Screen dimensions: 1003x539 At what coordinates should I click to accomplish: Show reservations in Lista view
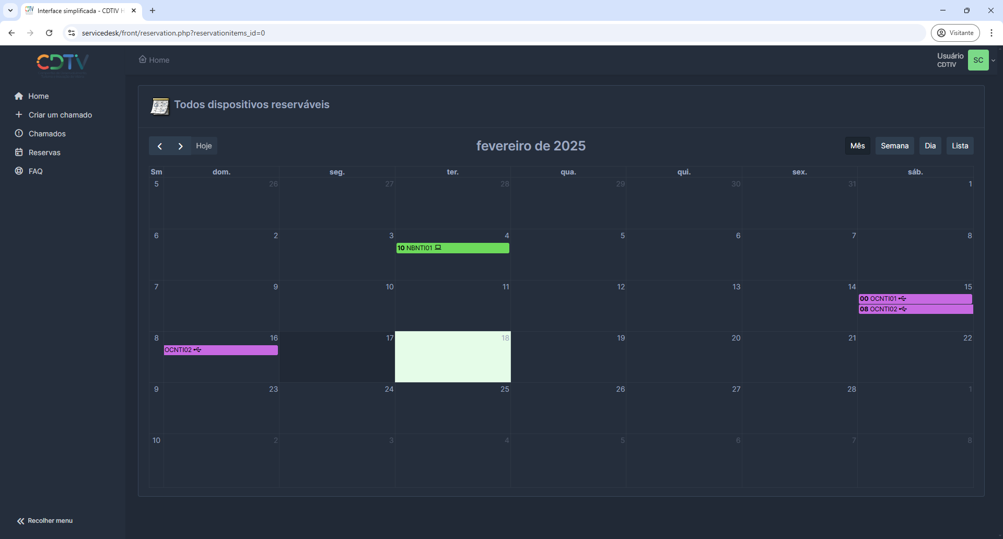960,146
